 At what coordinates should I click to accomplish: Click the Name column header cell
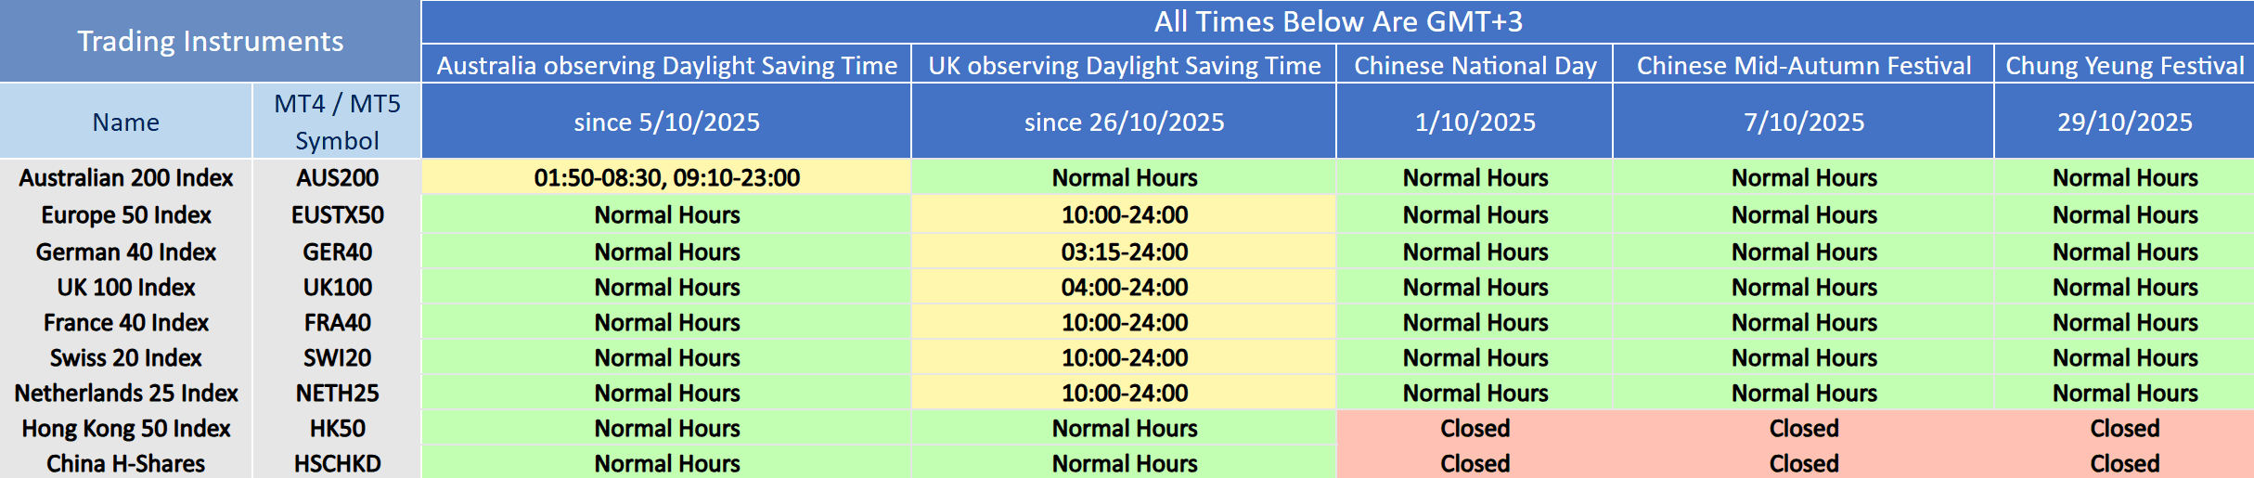[125, 122]
